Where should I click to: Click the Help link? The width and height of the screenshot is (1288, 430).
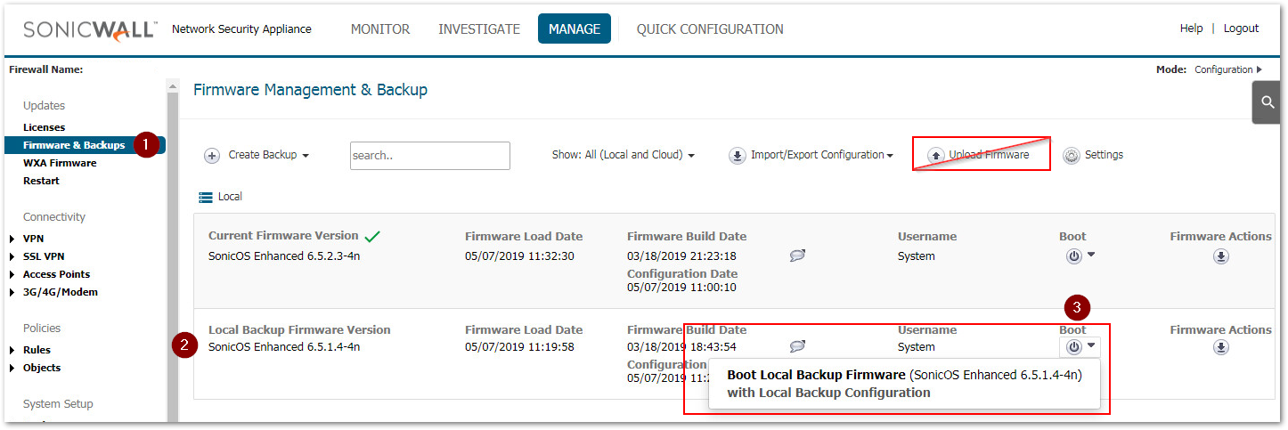point(1191,28)
